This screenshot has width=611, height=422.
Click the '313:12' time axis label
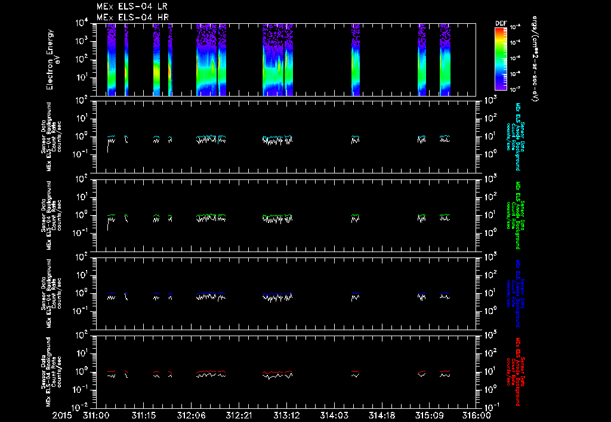point(286,415)
